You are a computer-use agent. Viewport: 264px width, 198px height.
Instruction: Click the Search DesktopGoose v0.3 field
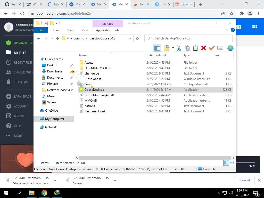click(x=188, y=38)
